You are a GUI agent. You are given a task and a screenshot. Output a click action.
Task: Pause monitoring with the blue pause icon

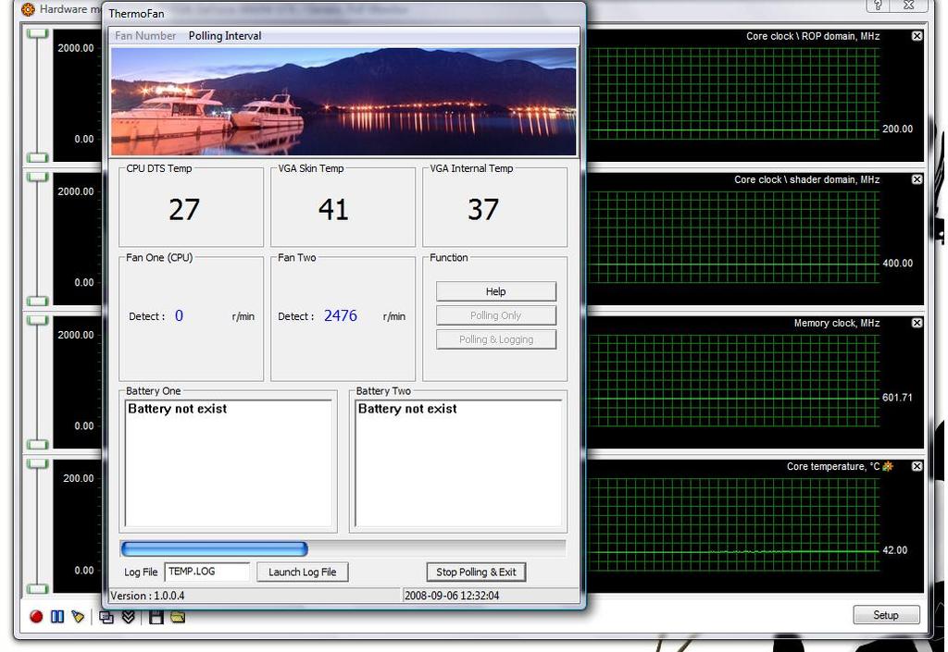coord(57,617)
